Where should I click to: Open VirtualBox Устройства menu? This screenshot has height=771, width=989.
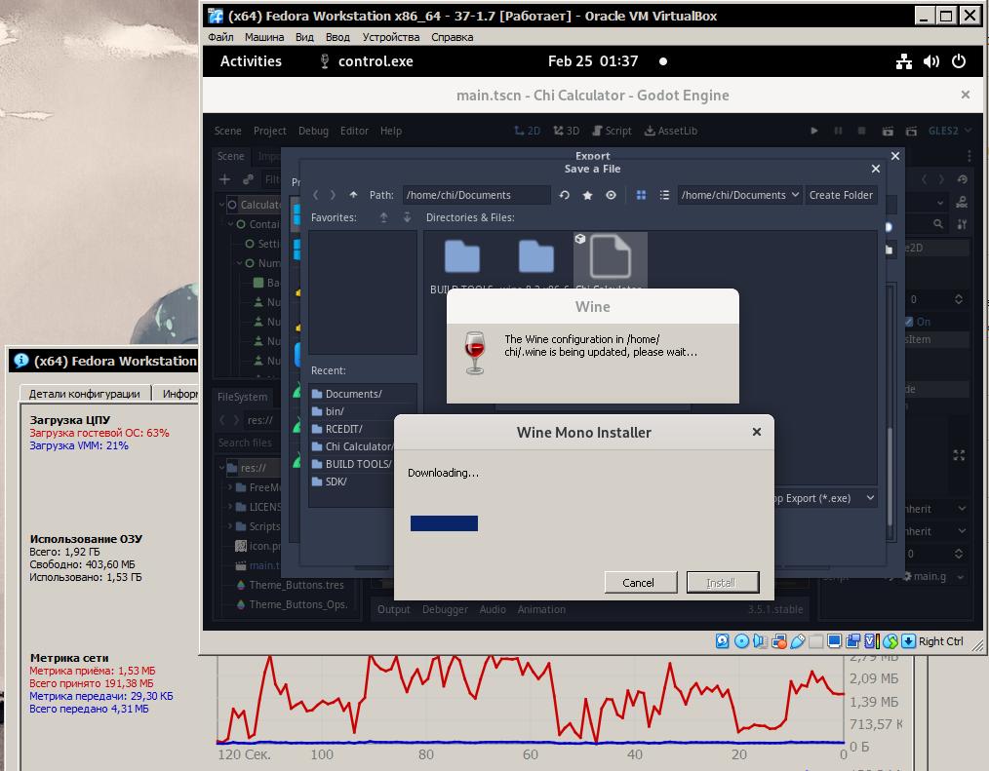[391, 37]
